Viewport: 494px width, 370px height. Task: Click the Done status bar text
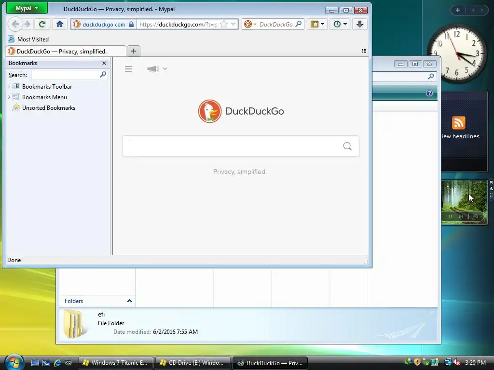coord(14,260)
